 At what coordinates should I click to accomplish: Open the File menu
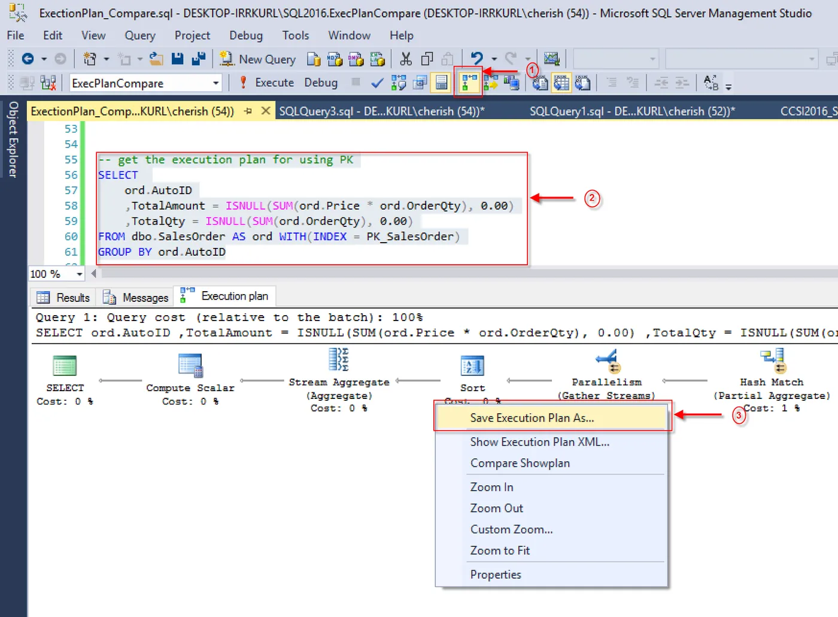(x=16, y=35)
